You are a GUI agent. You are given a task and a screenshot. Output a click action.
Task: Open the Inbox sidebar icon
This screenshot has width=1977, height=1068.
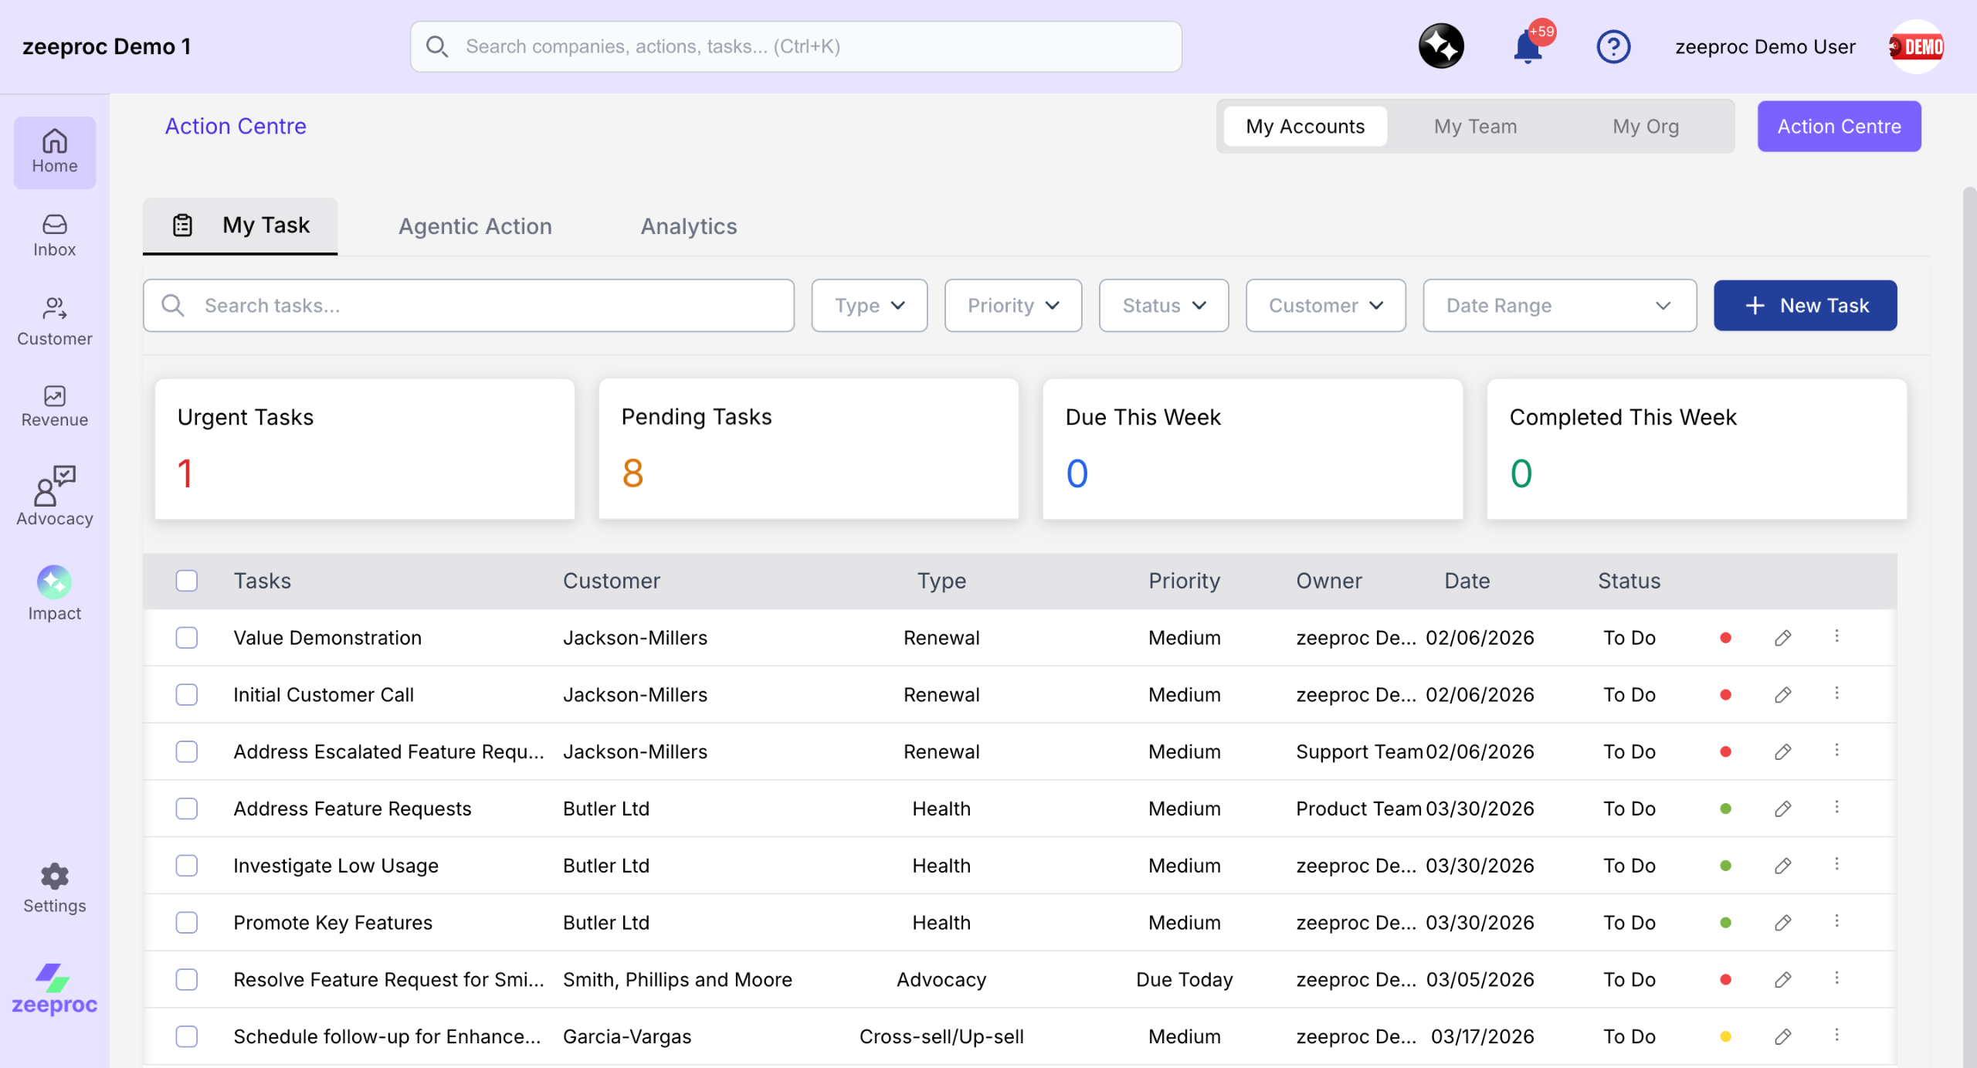click(x=54, y=235)
